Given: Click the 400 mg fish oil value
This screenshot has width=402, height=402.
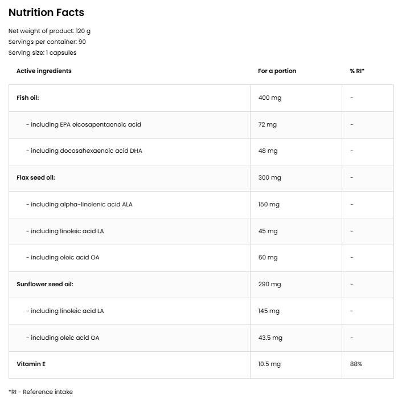Looking at the screenshot, I should (270, 98).
